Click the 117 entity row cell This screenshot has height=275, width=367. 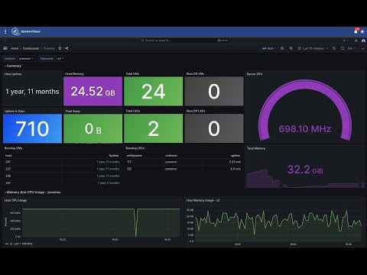129,162
